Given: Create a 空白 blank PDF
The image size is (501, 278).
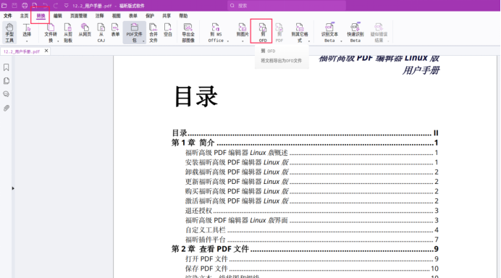Looking at the screenshot, I should (x=168, y=30).
